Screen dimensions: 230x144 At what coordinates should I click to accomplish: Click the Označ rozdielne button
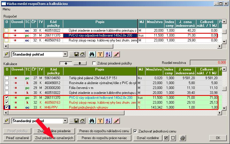click(148, 138)
